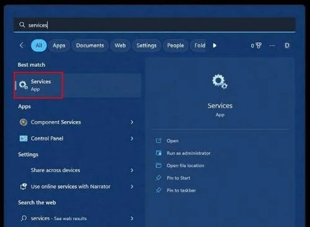Open Use online services with Narrator

pos(77,187)
